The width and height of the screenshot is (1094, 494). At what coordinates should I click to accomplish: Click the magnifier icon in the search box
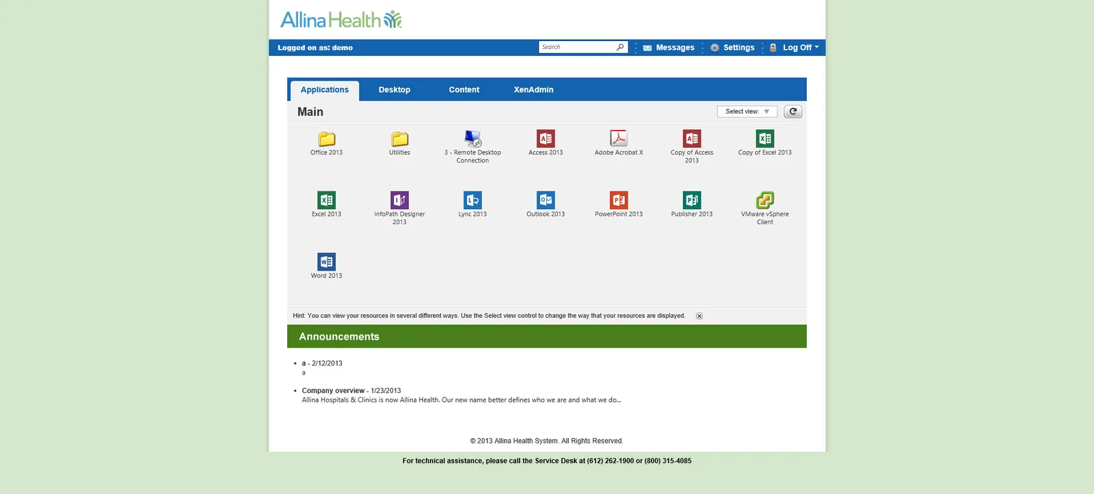coord(620,47)
